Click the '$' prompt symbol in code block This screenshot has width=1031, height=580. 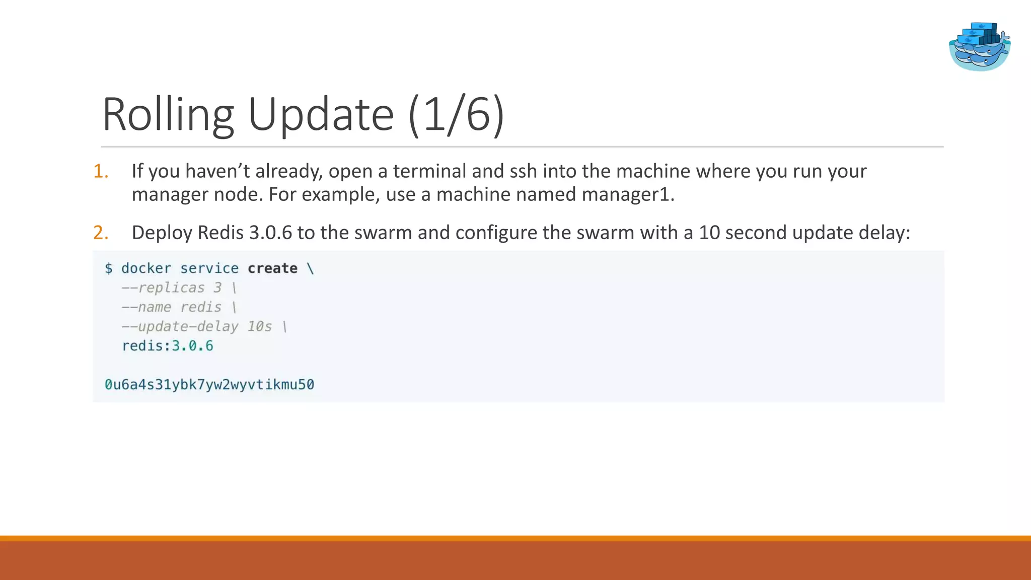(x=109, y=268)
